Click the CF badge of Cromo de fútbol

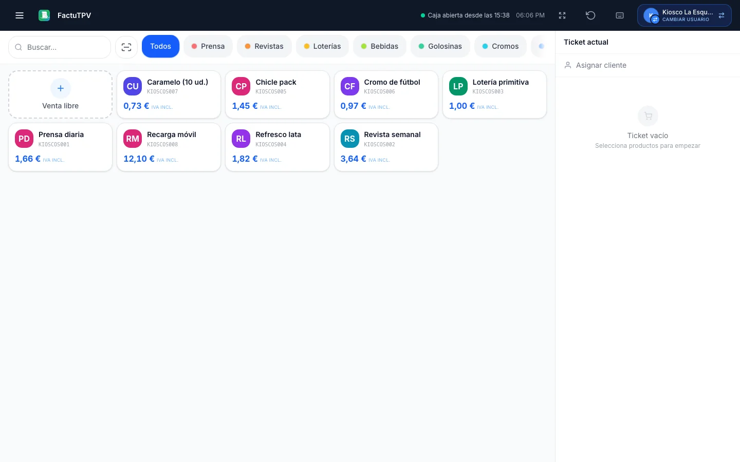point(350,86)
